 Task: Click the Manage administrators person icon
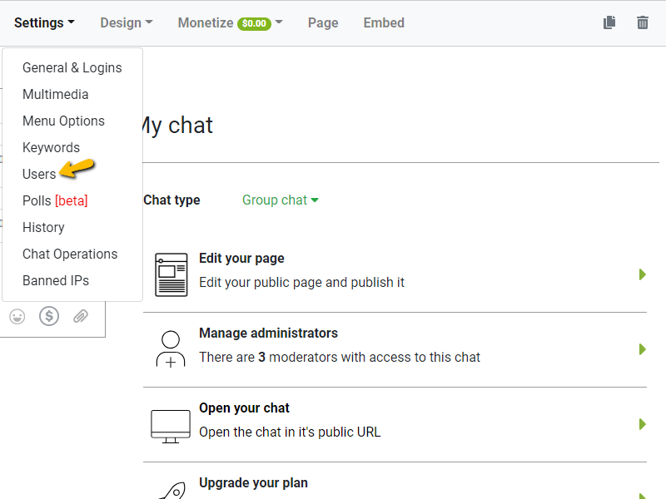click(x=171, y=349)
